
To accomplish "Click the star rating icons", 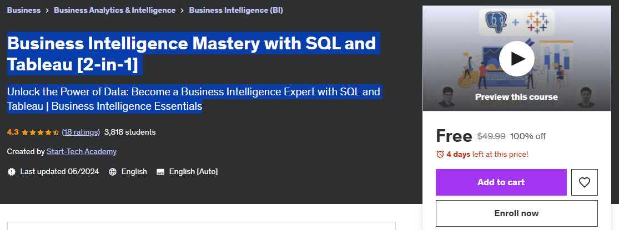I will [40, 132].
